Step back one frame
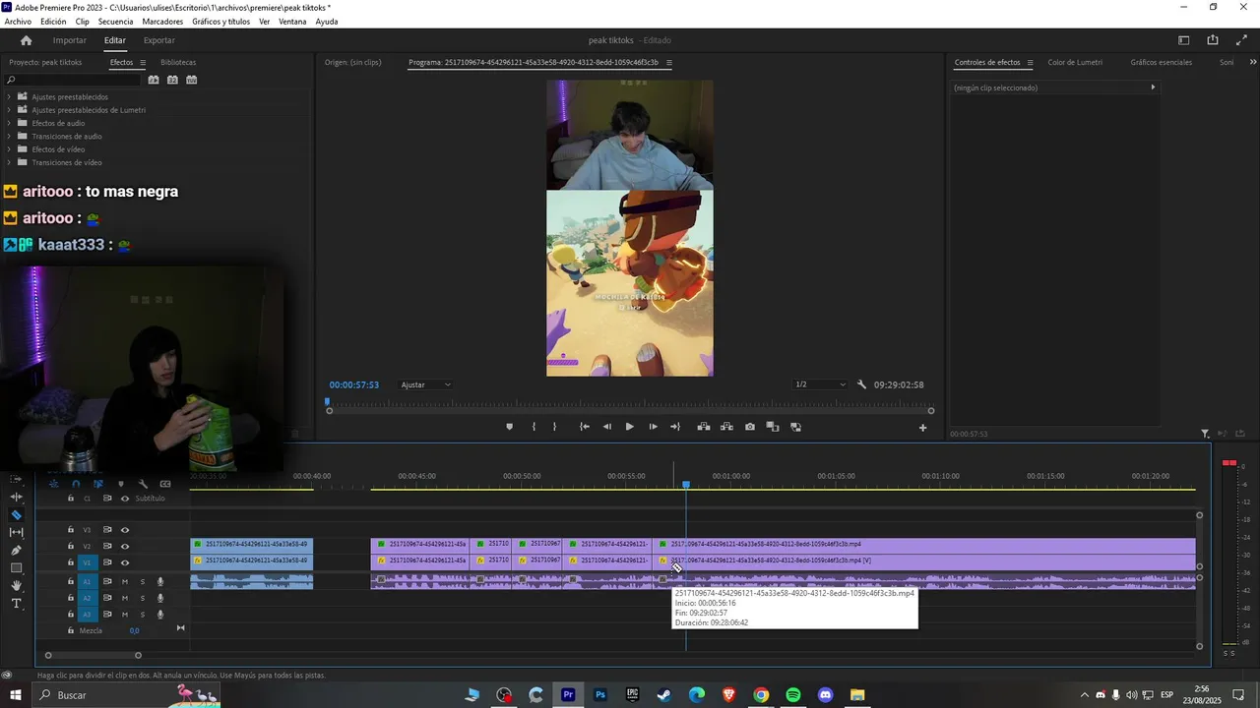Screen dimensions: 1260x708 606,427
